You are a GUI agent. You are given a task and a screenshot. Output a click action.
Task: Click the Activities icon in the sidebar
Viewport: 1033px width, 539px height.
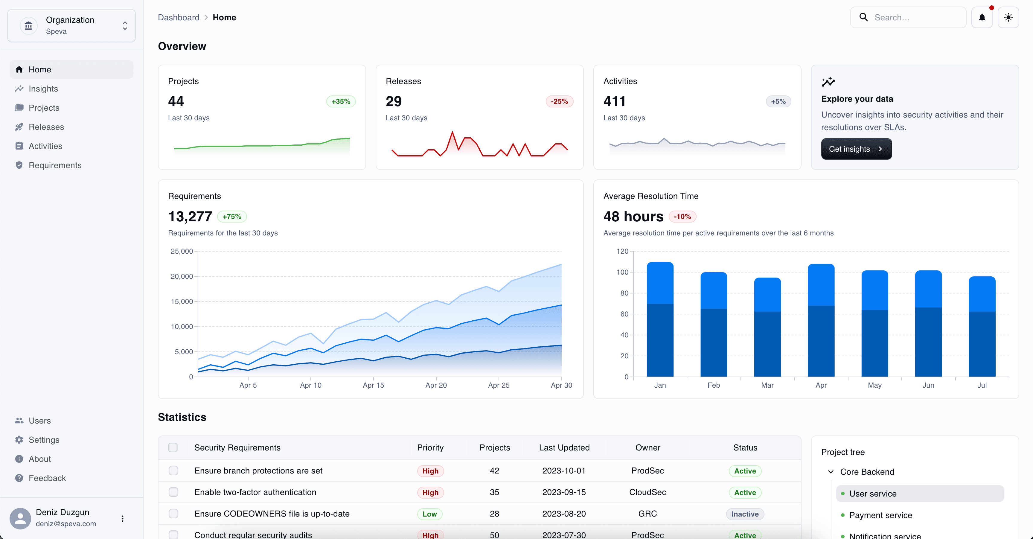click(19, 146)
